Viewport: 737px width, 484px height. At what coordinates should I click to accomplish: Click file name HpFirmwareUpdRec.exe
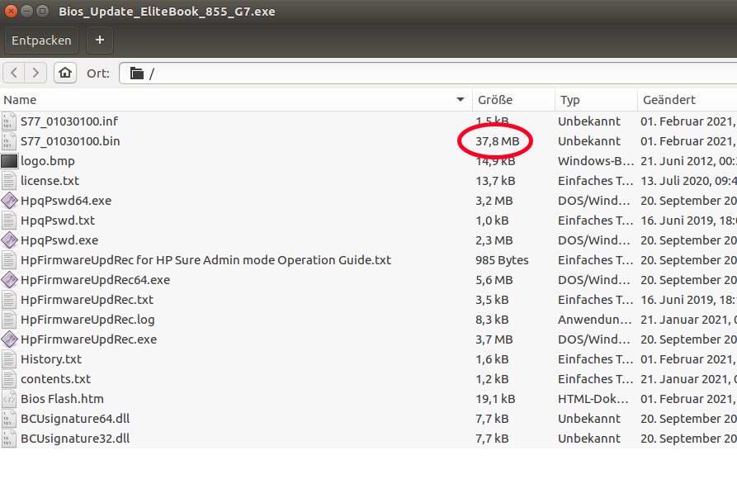coord(88,339)
